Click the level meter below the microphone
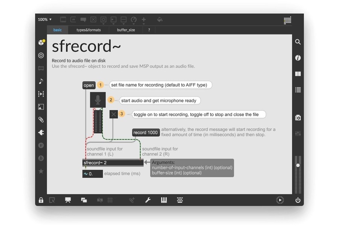Screen dimensions: 339x232 pos(98,121)
